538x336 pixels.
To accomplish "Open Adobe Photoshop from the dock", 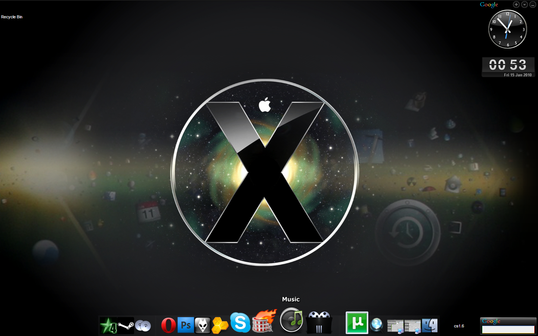I will tap(186, 325).
